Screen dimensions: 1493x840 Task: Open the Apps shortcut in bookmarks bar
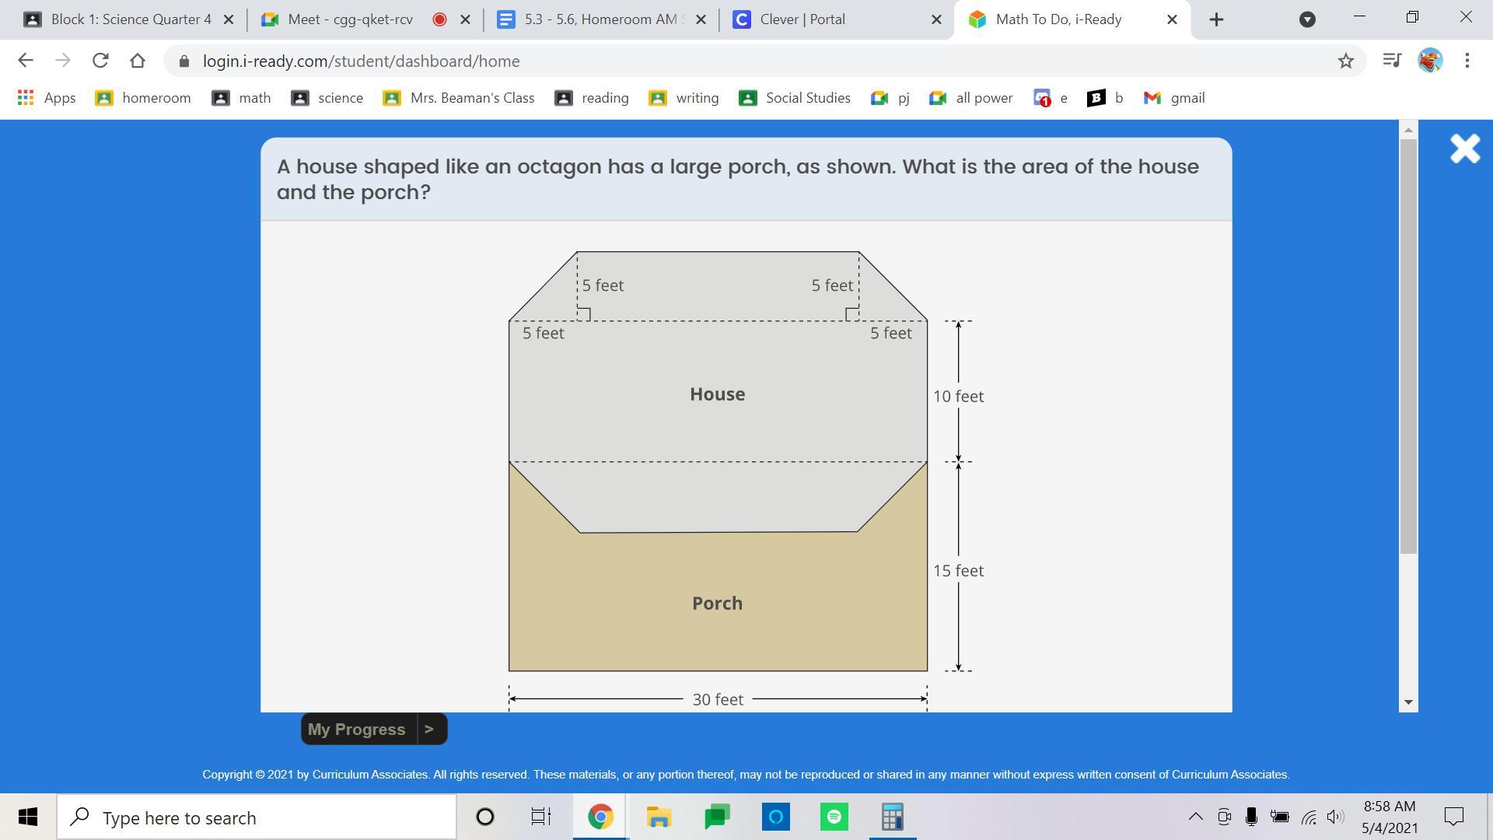click(x=47, y=98)
